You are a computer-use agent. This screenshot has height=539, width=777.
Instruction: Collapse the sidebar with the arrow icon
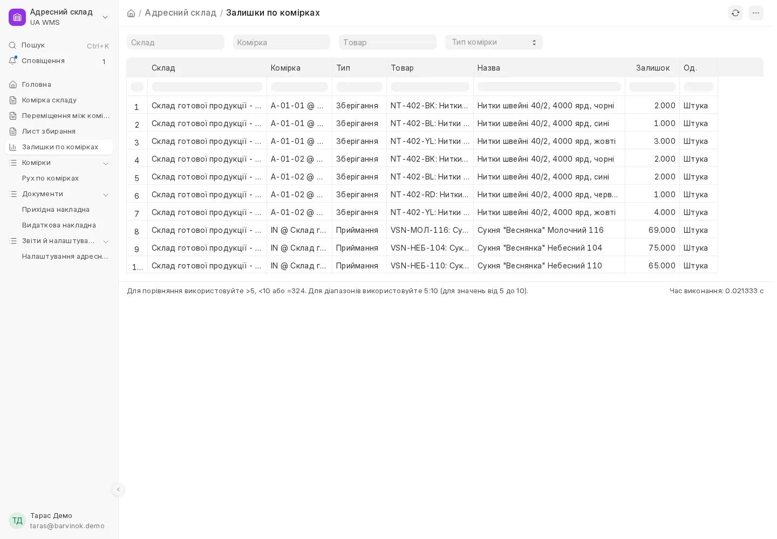118,489
